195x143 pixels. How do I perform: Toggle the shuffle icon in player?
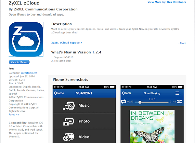(x=179, y=101)
